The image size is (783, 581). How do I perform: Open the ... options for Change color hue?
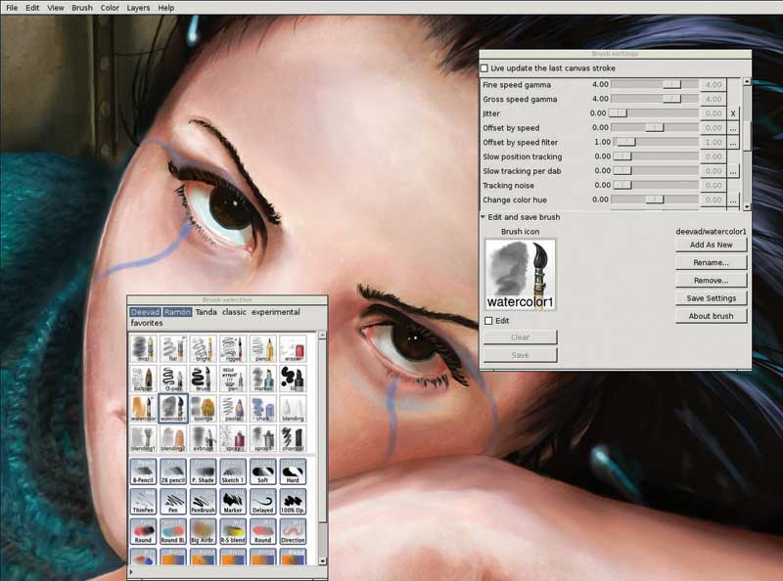pos(733,200)
